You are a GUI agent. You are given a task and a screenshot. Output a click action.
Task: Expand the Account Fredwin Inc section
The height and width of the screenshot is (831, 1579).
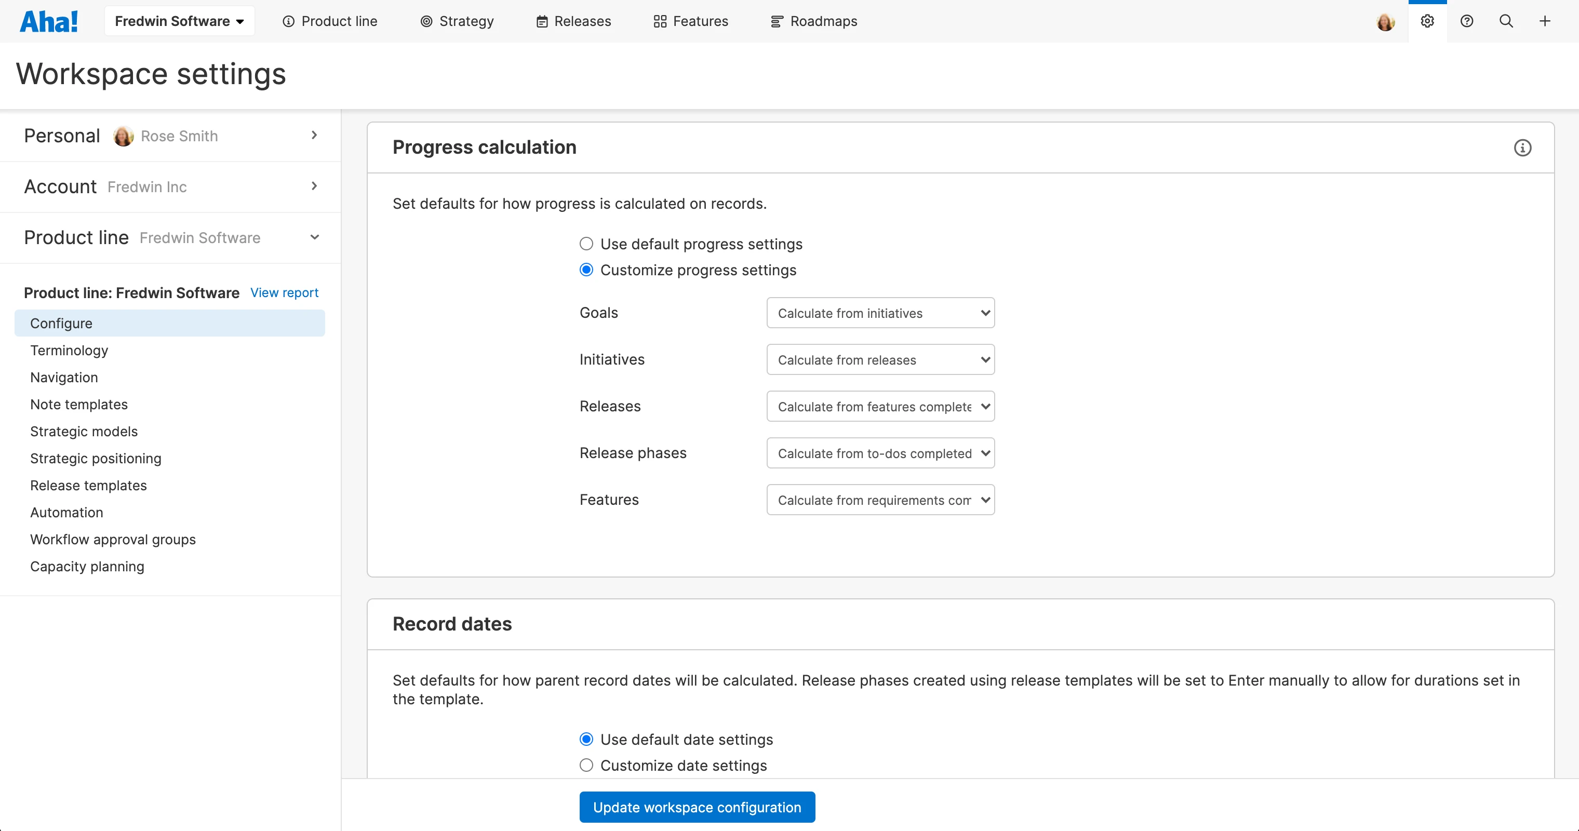click(x=170, y=187)
